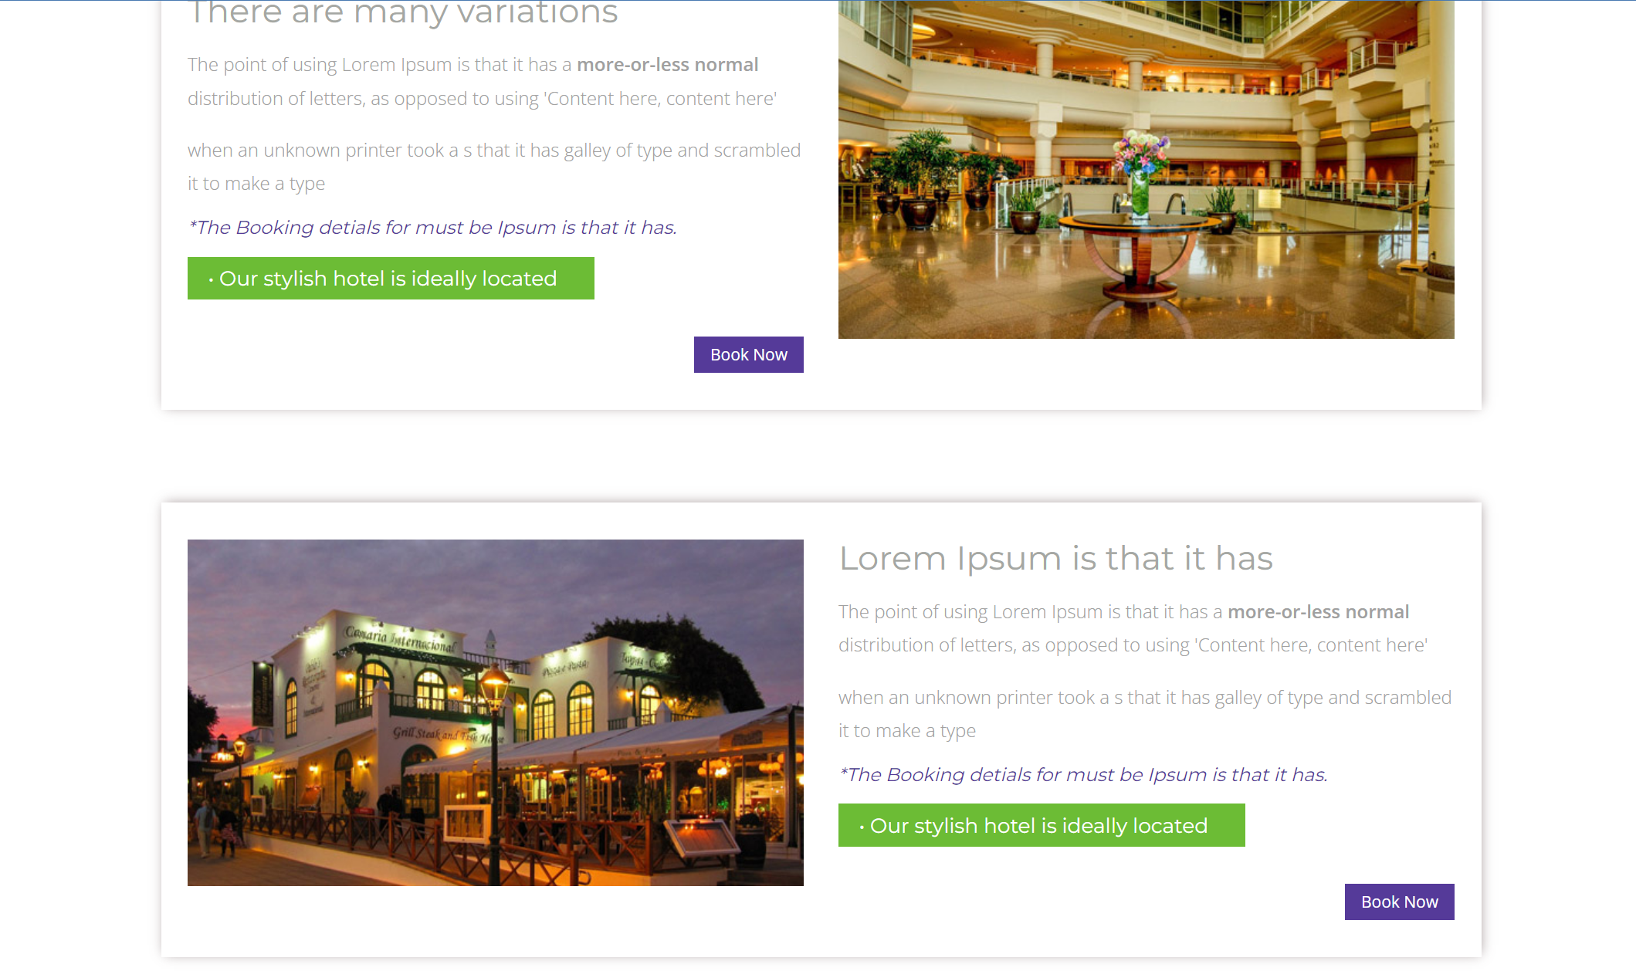Click the paragraph about the unknown printer on top

click(x=493, y=167)
